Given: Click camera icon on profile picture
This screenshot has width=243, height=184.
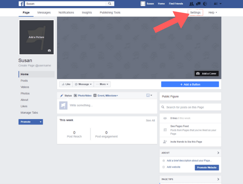Looking at the screenshot, I should (x=49, y=50).
